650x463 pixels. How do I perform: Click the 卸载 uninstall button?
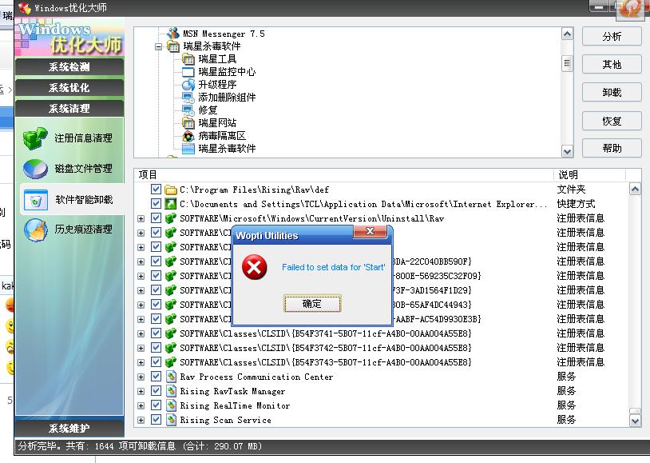pyautogui.click(x=612, y=92)
